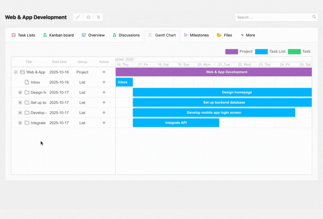Click the plus action for Inbox row
Viewport: 323px width, 219px height.
click(x=104, y=82)
